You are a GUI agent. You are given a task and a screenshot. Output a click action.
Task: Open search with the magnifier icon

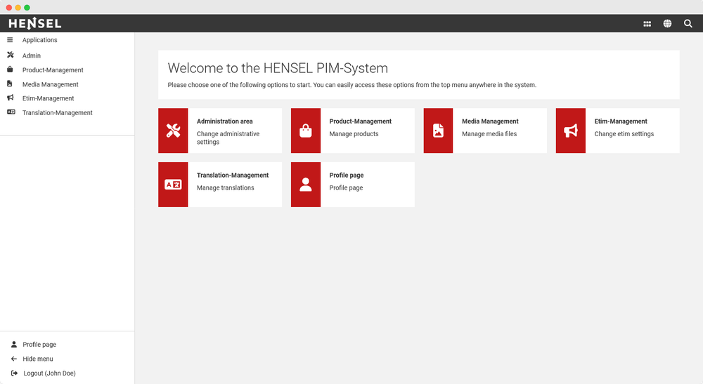(688, 24)
